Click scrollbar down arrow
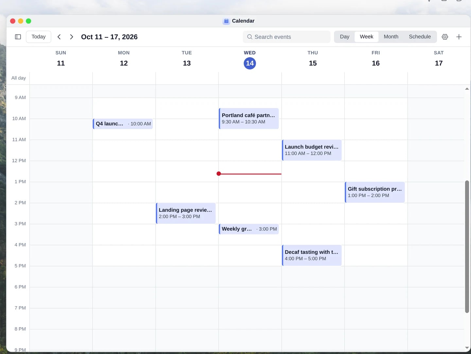The width and height of the screenshot is (471, 354). [x=467, y=348]
